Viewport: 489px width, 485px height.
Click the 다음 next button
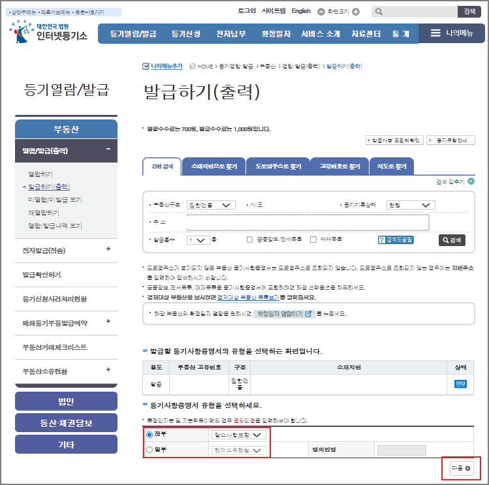461,468
